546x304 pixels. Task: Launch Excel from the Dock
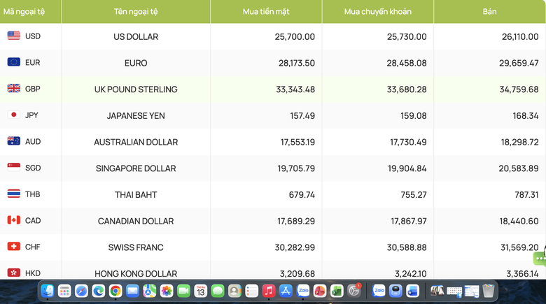click(337, 291)
